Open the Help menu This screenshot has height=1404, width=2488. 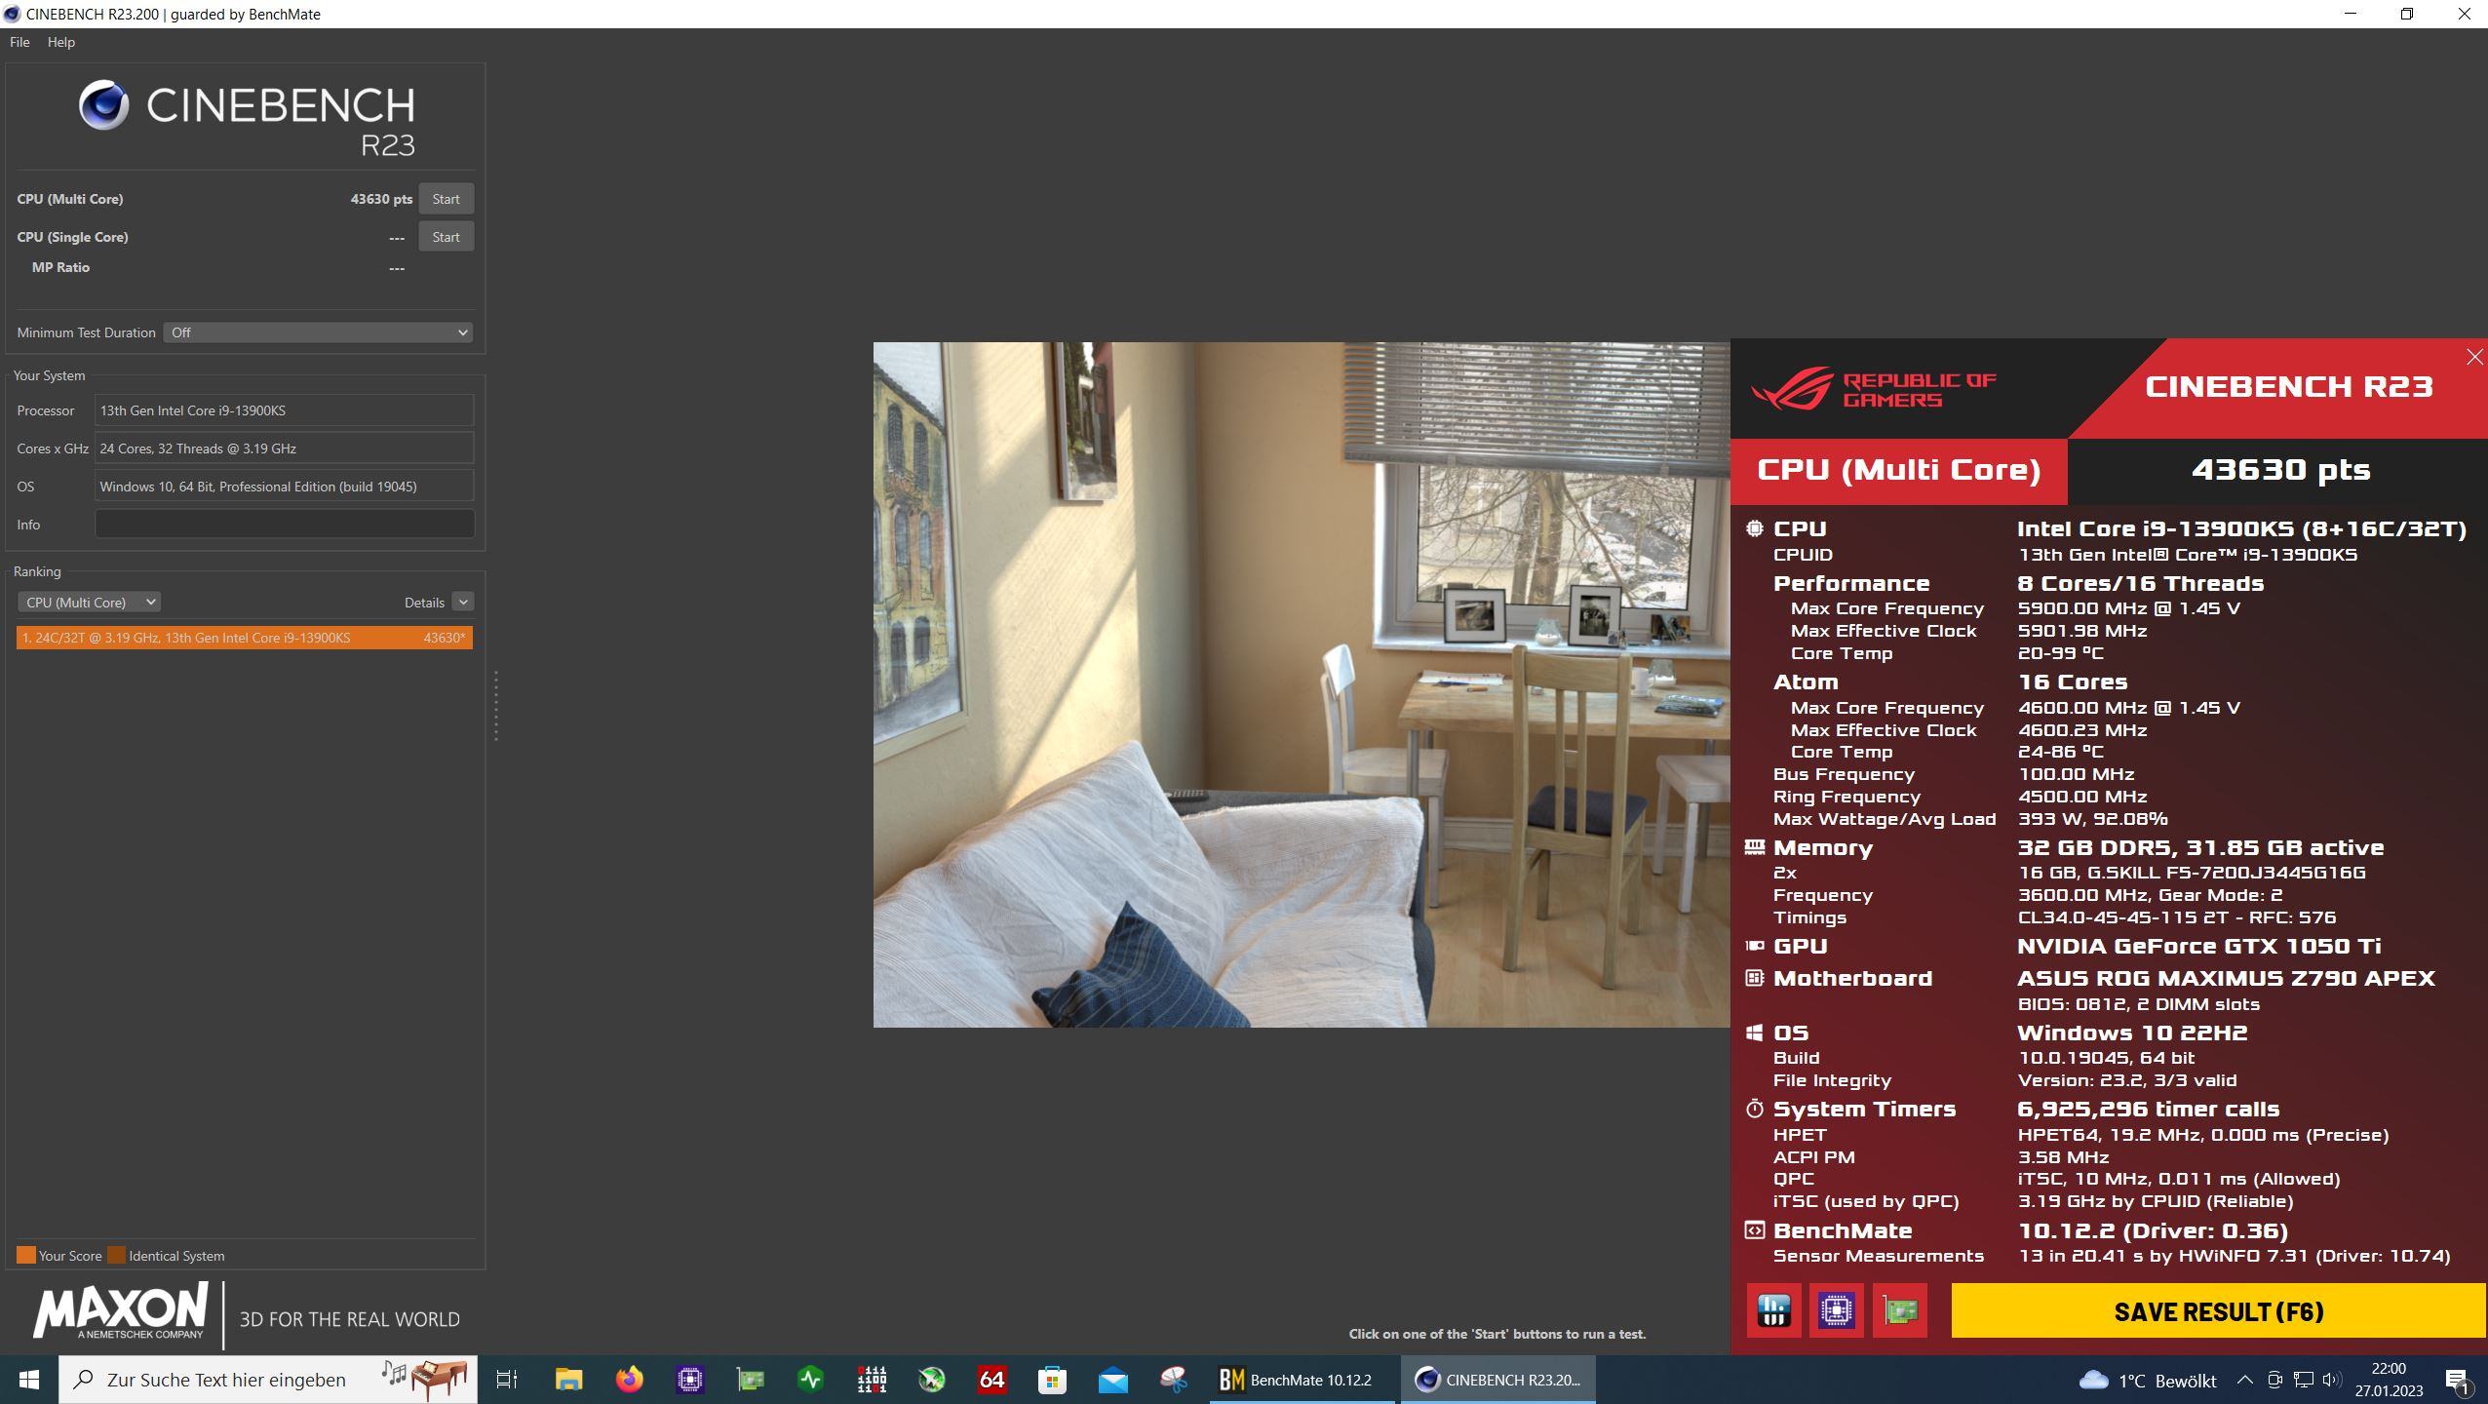[60, 42]
